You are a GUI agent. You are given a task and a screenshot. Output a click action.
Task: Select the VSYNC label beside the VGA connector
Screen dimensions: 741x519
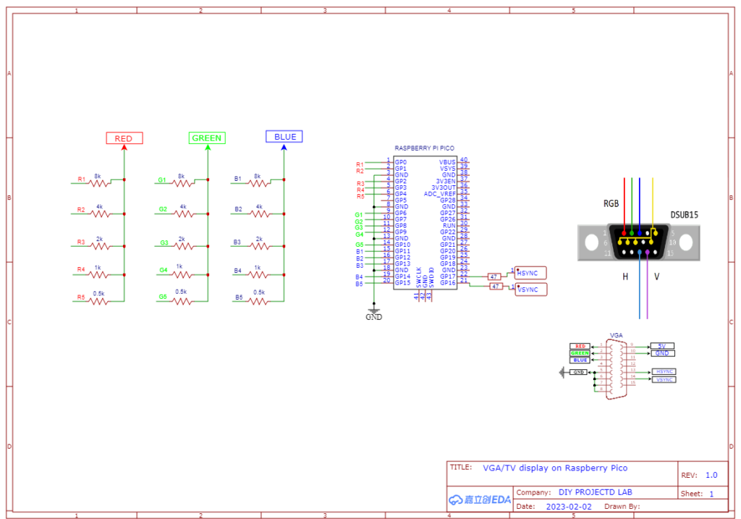click(663, 379)
